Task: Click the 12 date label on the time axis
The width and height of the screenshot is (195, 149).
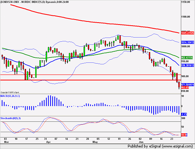Action: pos(108,139)
